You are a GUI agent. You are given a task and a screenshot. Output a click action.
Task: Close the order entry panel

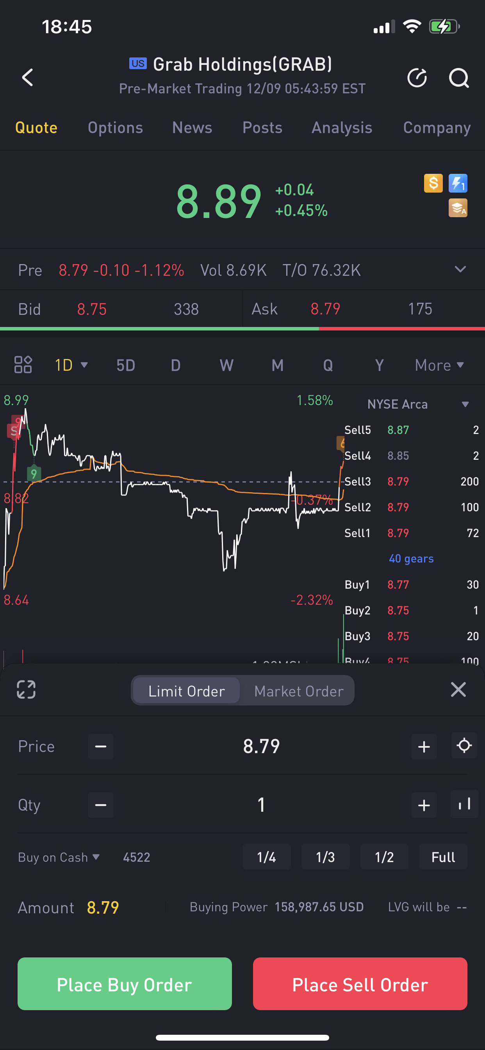click(x=458, y=690)
